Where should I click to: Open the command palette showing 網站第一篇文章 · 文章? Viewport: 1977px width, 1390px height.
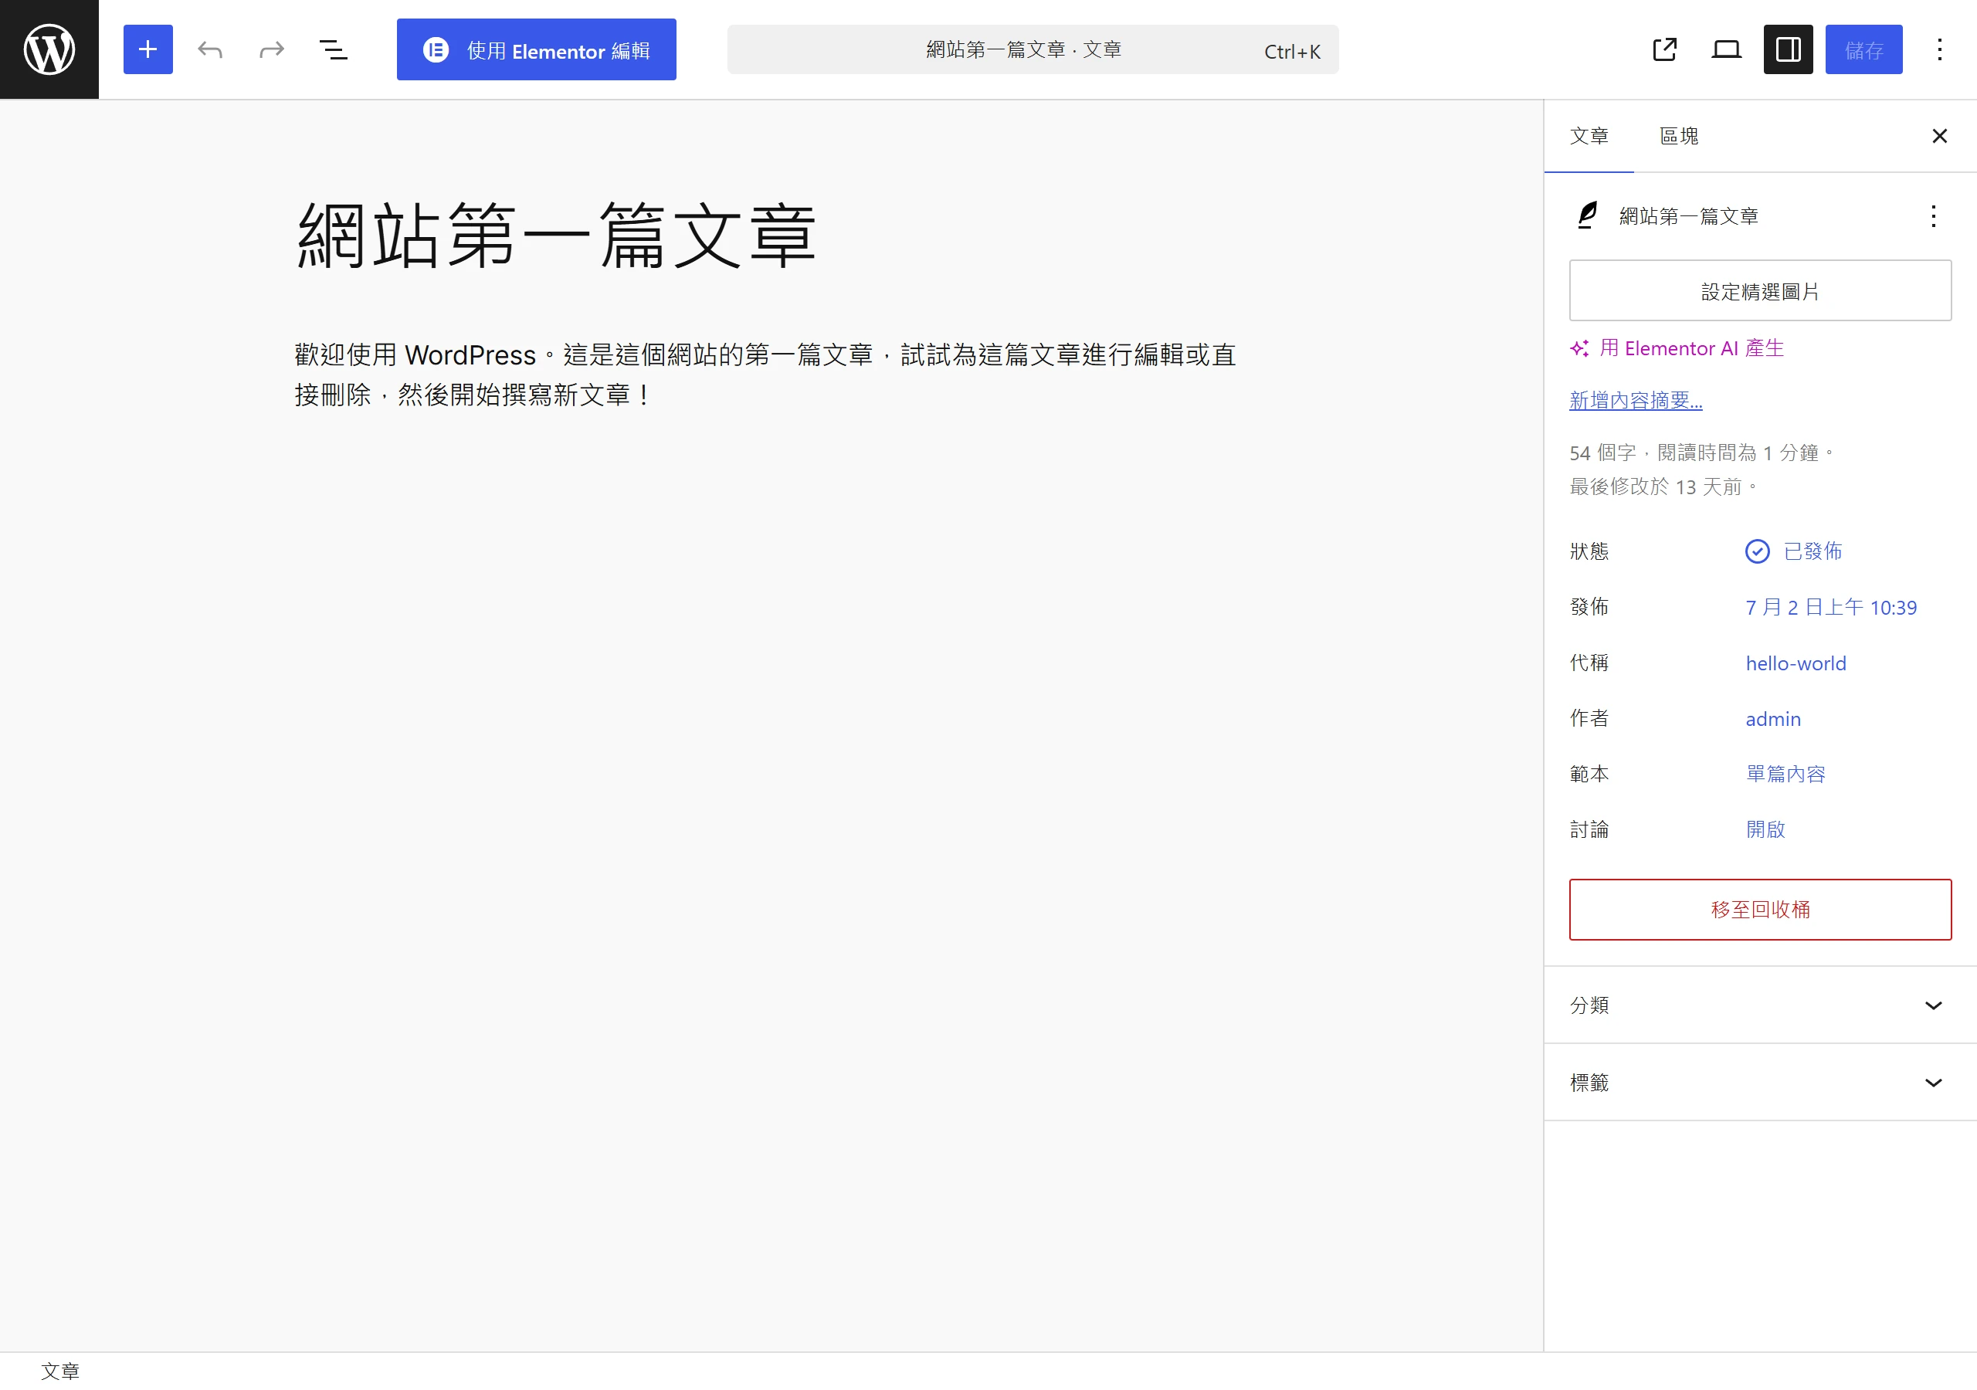pos(1033,50)
